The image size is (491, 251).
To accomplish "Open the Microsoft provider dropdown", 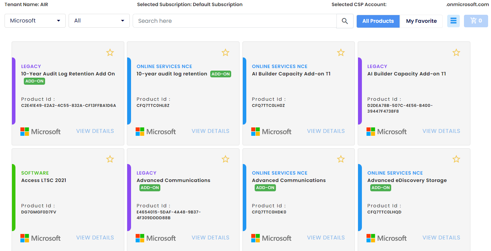I will click(x=35, y=21).
